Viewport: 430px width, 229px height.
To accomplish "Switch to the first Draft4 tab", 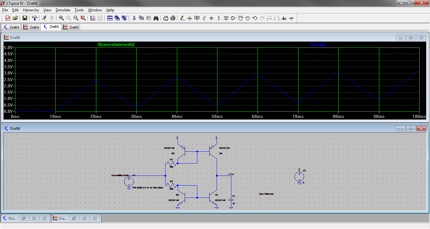I will coord(11,27).
